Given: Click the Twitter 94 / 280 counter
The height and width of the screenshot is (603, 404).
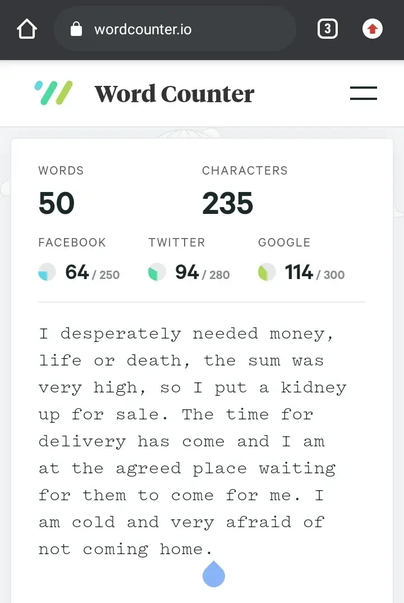Looking at the screenshot, I should (202, 272).
